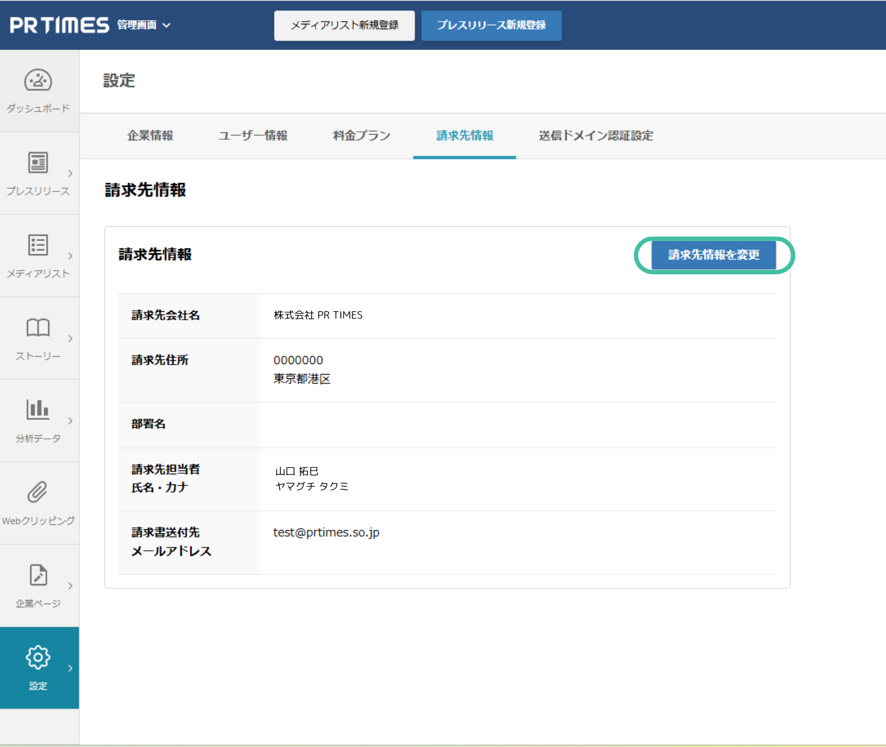The width and height of the screenshot is (886, 747).
Task: Expand the 管理画面 dropdown in header
Action: pos(144,25)
